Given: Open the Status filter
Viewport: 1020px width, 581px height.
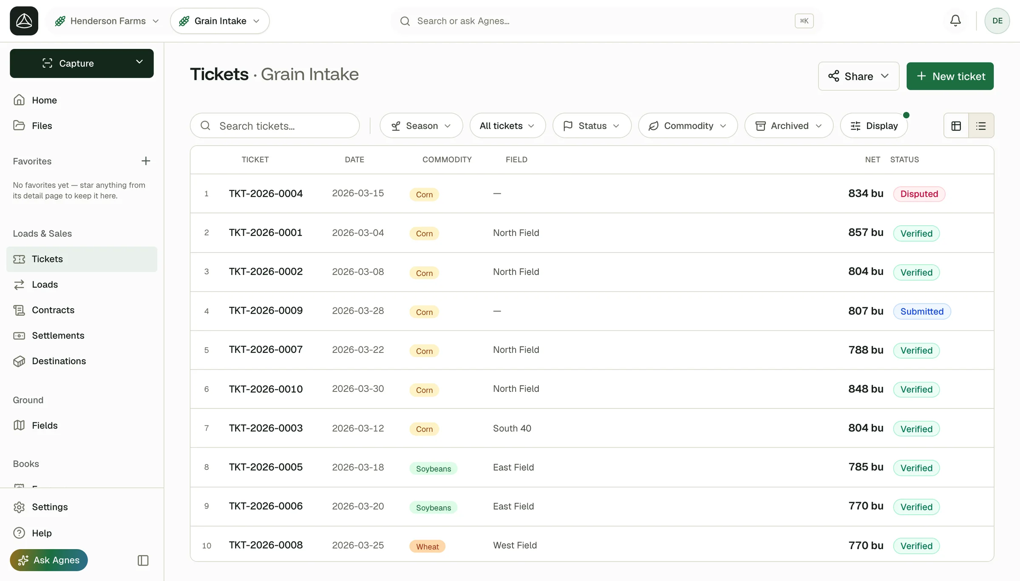Looking at the screenshot, I should click(592, 126).
